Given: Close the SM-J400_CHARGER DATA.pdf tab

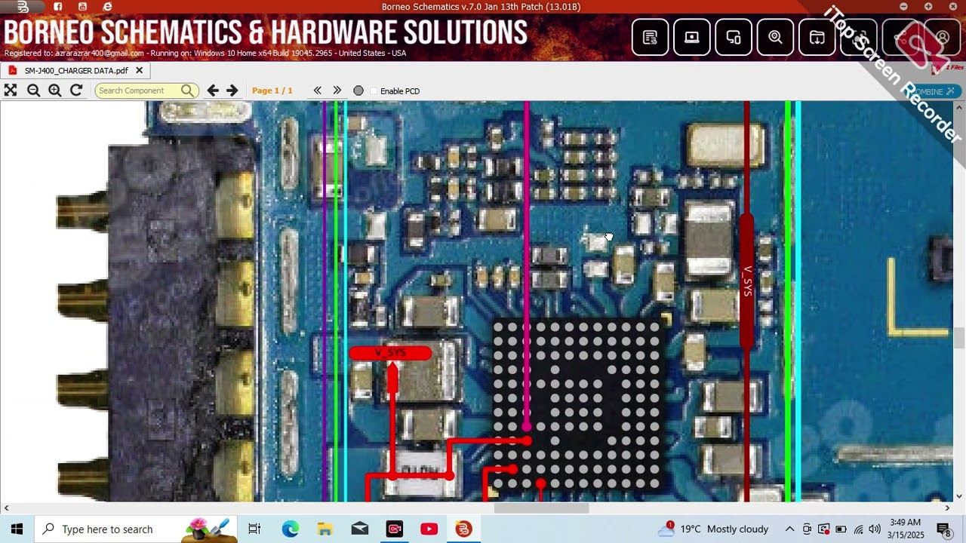Looking at the screenshot, I should [x=139, y=70].
